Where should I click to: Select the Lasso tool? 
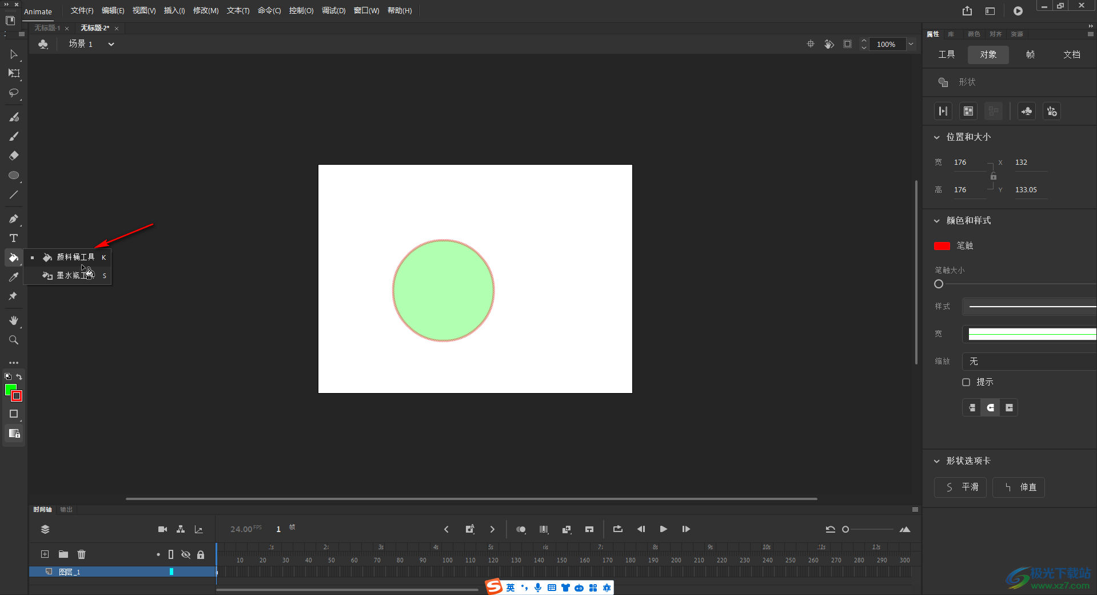(14, 93)
